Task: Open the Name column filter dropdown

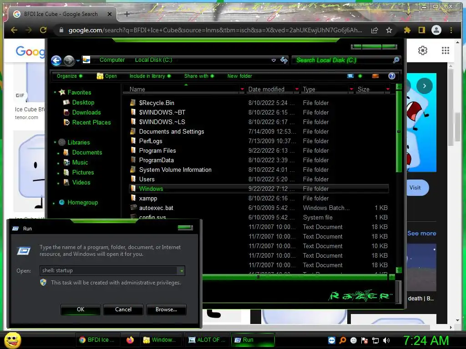Action: tap(242, 89)
